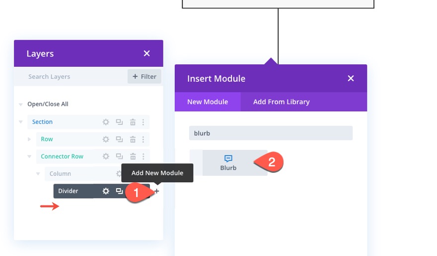Add new module after Divider plus icon
This screenshot has width=437, height=256.
click(156, 191)
